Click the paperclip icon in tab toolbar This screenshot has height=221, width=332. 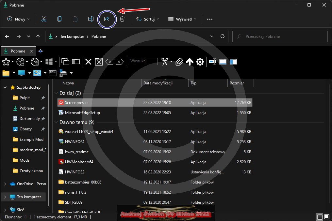click(x=179, y=62)
